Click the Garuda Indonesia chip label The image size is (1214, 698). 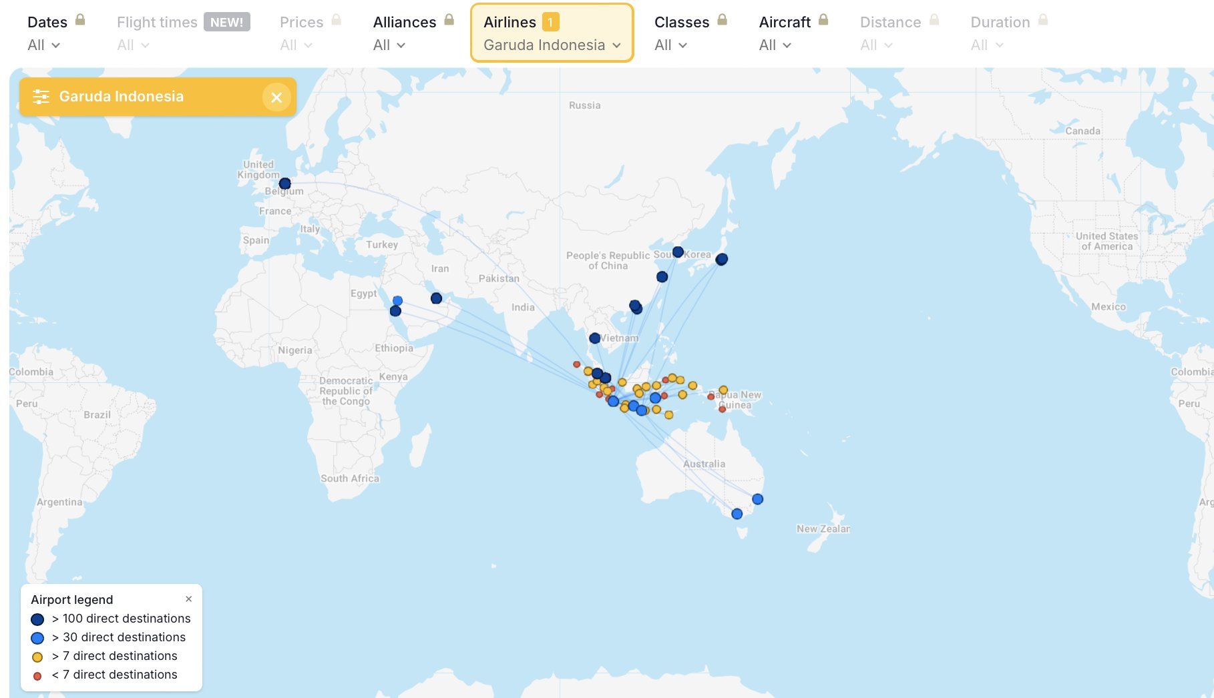point(122,96)
